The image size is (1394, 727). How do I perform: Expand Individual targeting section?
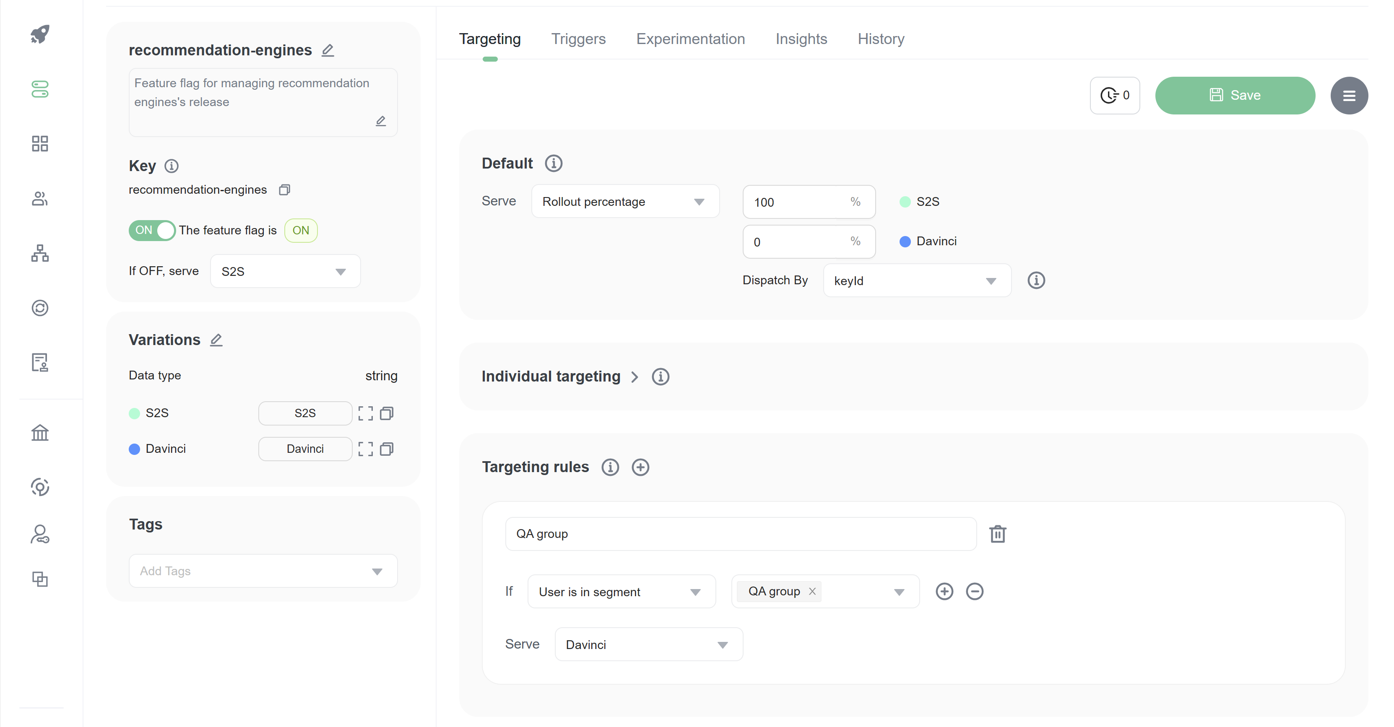tap(635, 376)
